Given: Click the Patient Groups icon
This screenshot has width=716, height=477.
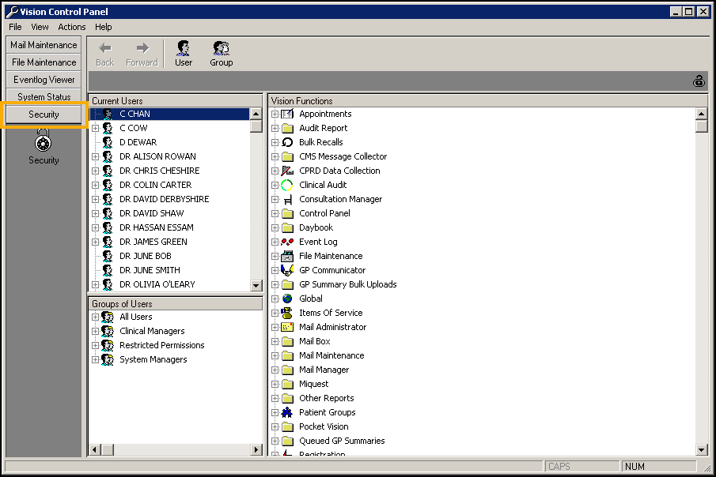Looking at the screenshot, I should point(287,412).
